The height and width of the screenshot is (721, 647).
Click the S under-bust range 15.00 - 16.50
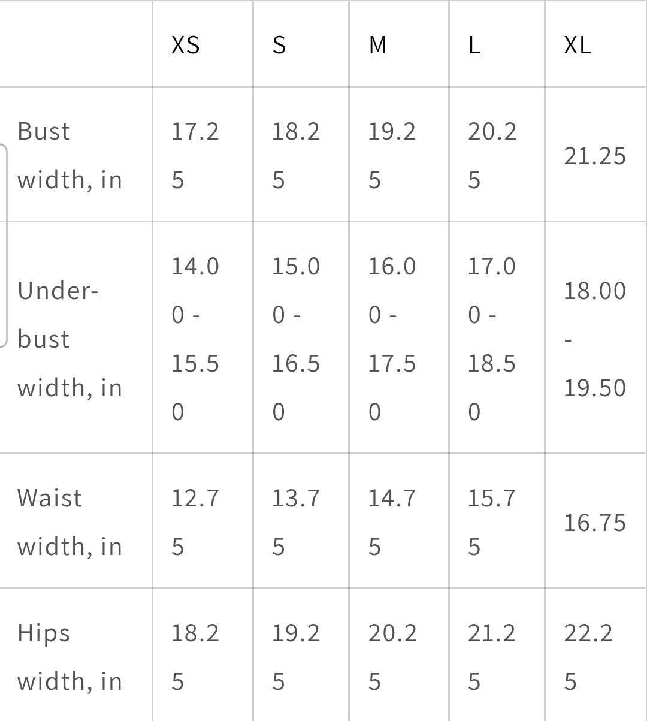click(295, 339)
